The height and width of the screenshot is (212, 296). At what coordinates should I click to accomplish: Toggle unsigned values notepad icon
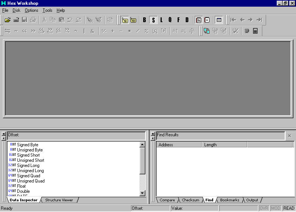[x=207, y=20]
